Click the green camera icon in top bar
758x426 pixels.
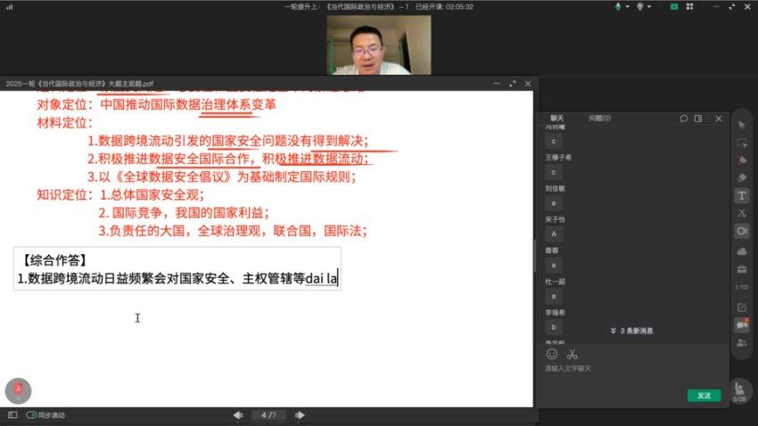[674, 7]
